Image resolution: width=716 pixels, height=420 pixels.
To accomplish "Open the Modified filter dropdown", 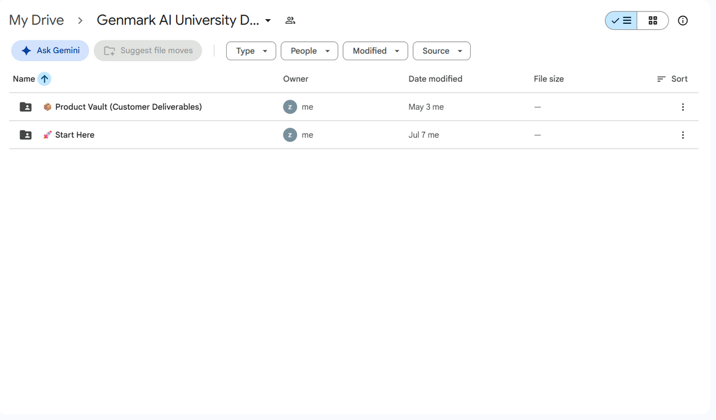I will coord(375,51).
